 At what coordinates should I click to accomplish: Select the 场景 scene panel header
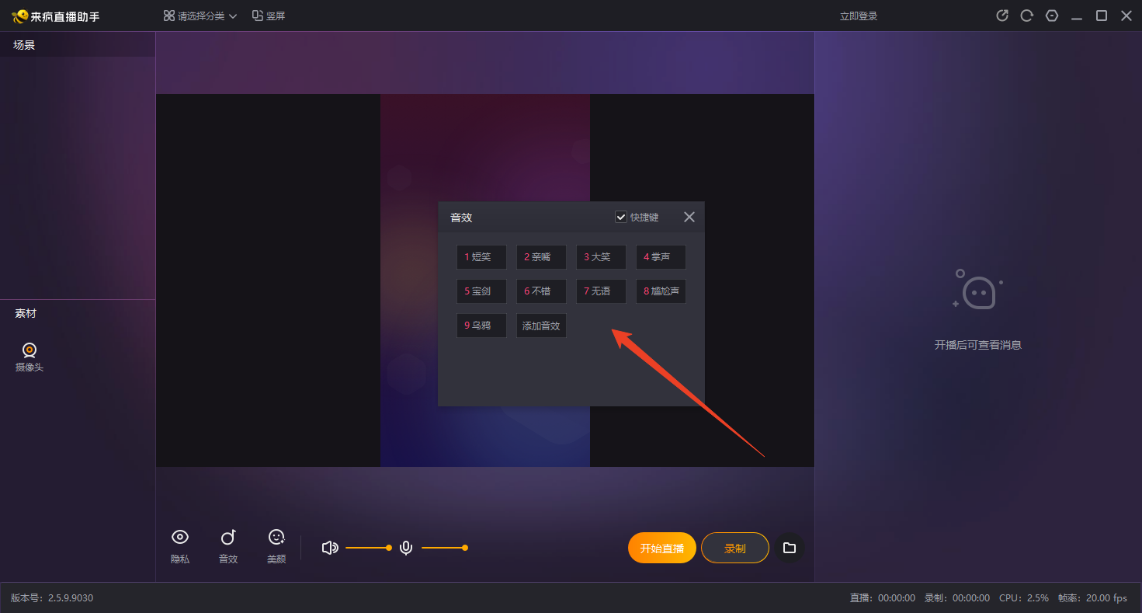pos(22,44)
